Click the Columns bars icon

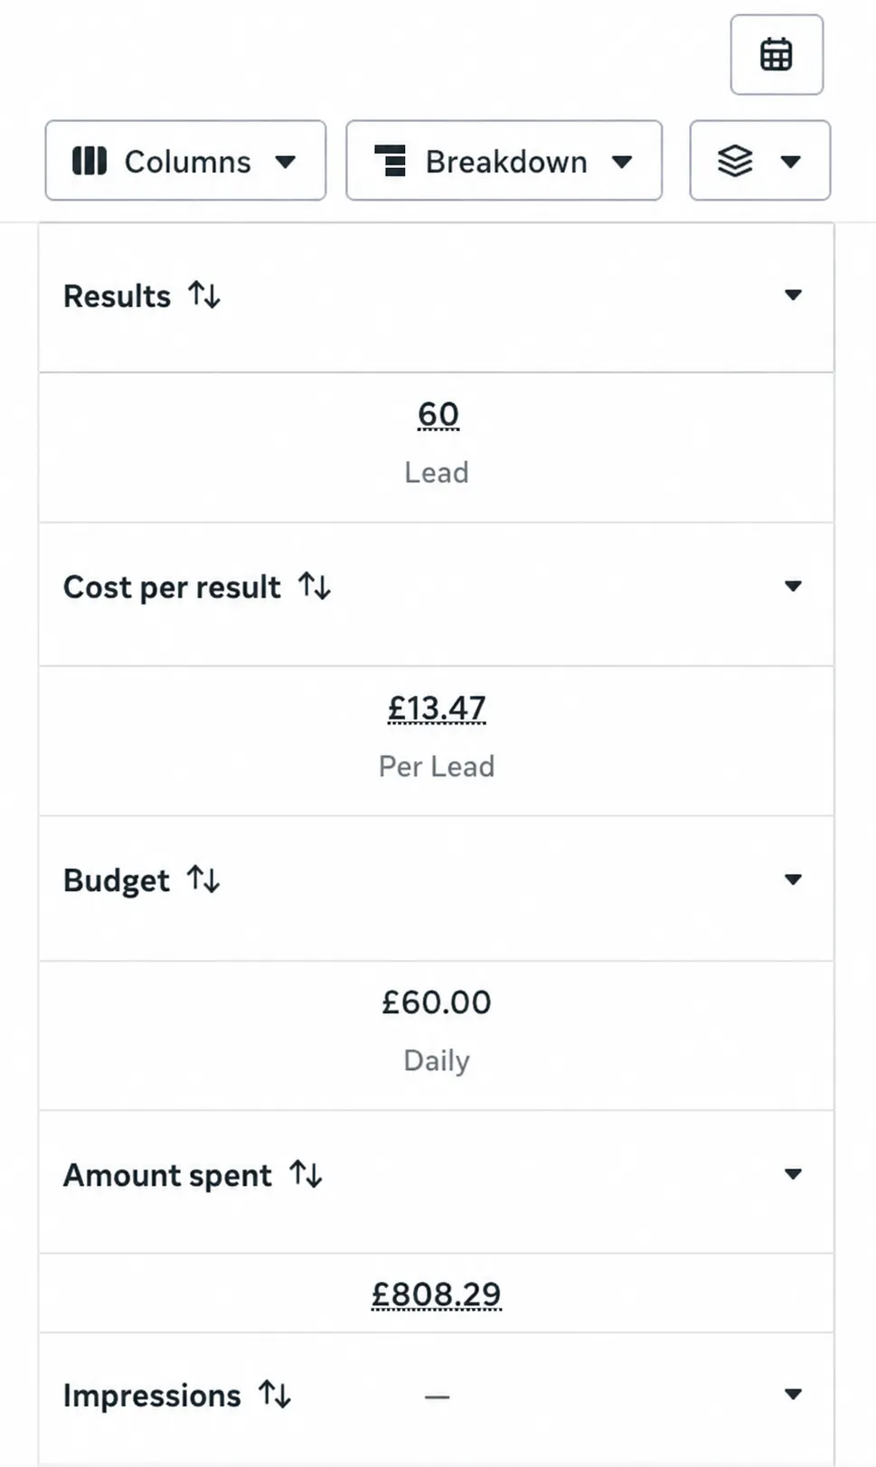tap(89, 161)
